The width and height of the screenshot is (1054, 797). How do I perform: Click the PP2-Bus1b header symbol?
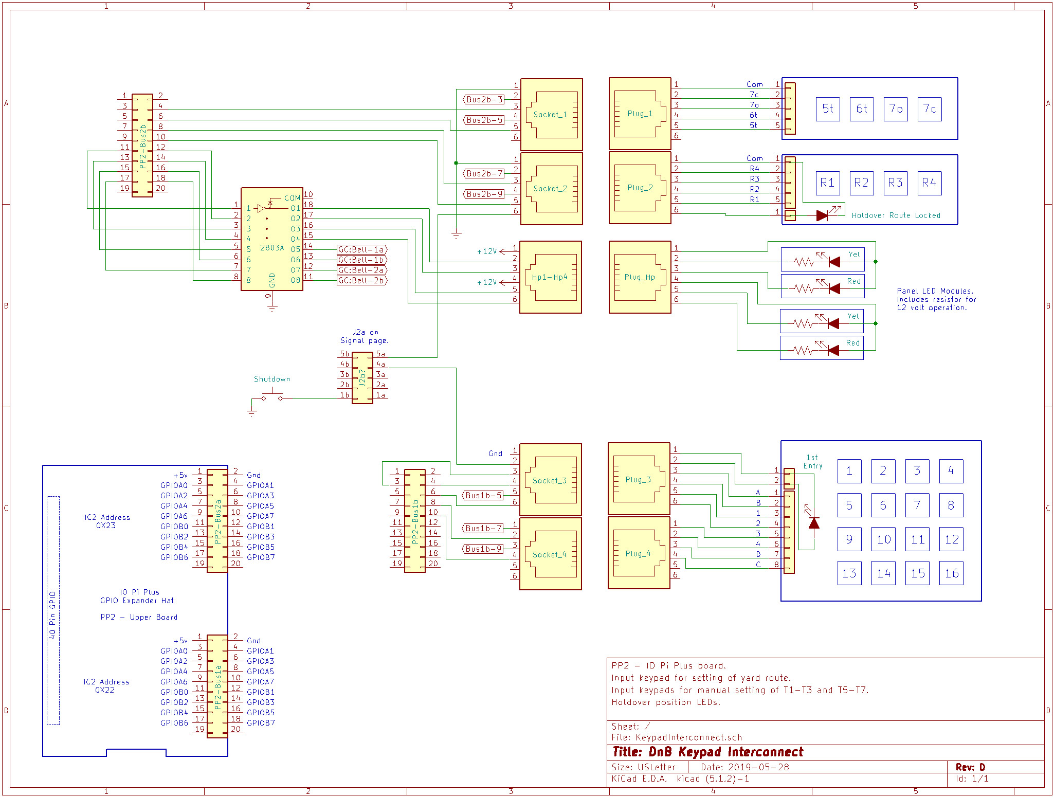pos(415,520)
